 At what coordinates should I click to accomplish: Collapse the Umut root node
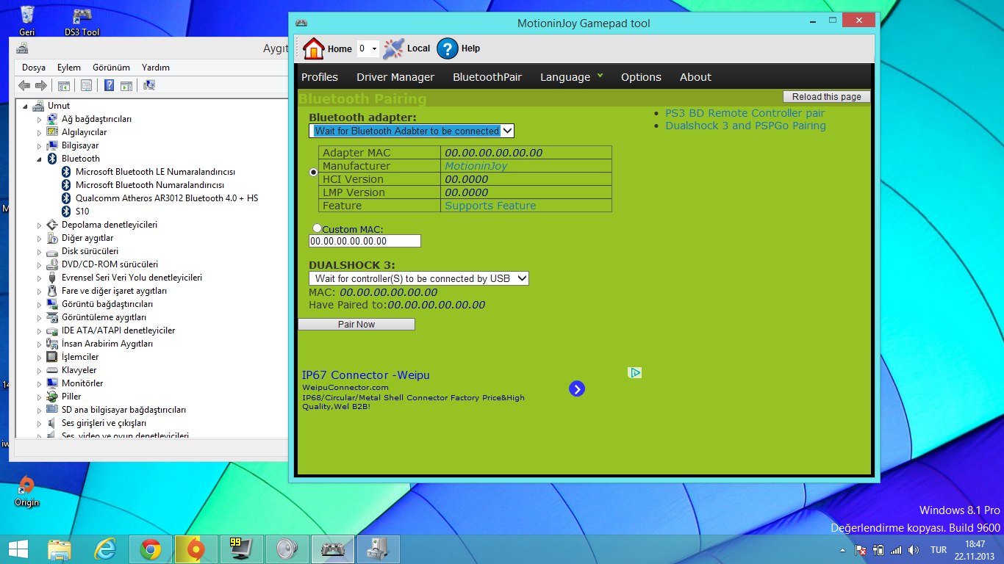pyautogui.click(x=26, y=106)
